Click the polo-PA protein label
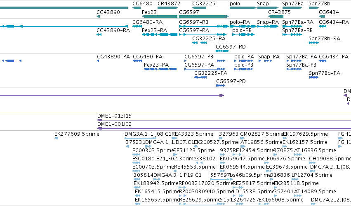 click(x=244, y=57)
